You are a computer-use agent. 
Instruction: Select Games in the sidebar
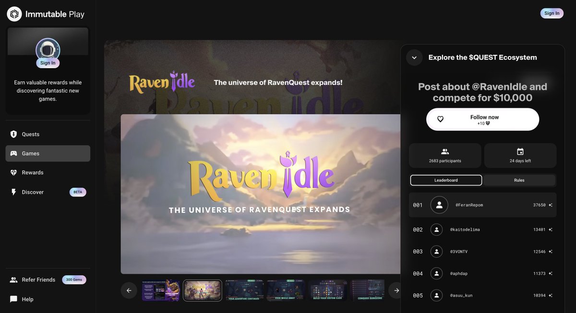[48, 154]
